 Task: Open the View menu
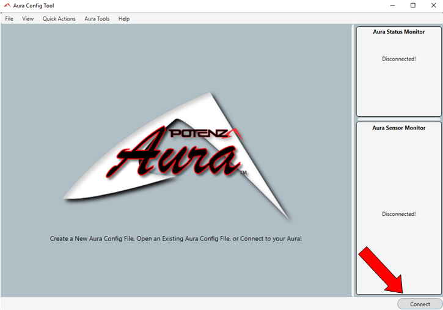pos(28,19)
